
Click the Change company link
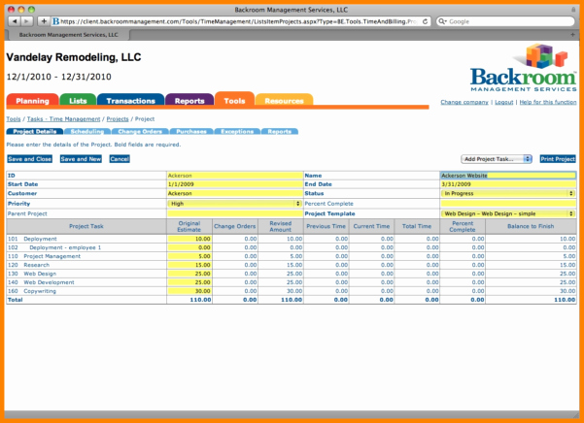coord(464,102)
